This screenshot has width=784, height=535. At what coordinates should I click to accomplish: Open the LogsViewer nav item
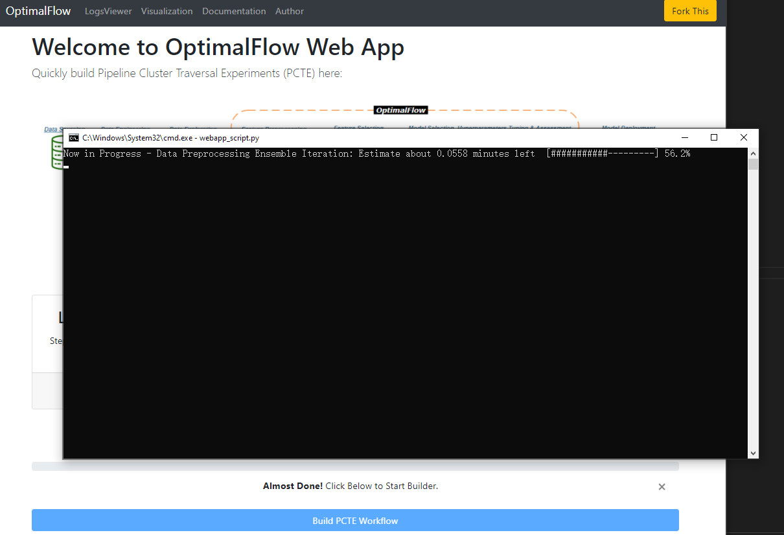click(108, 11)
